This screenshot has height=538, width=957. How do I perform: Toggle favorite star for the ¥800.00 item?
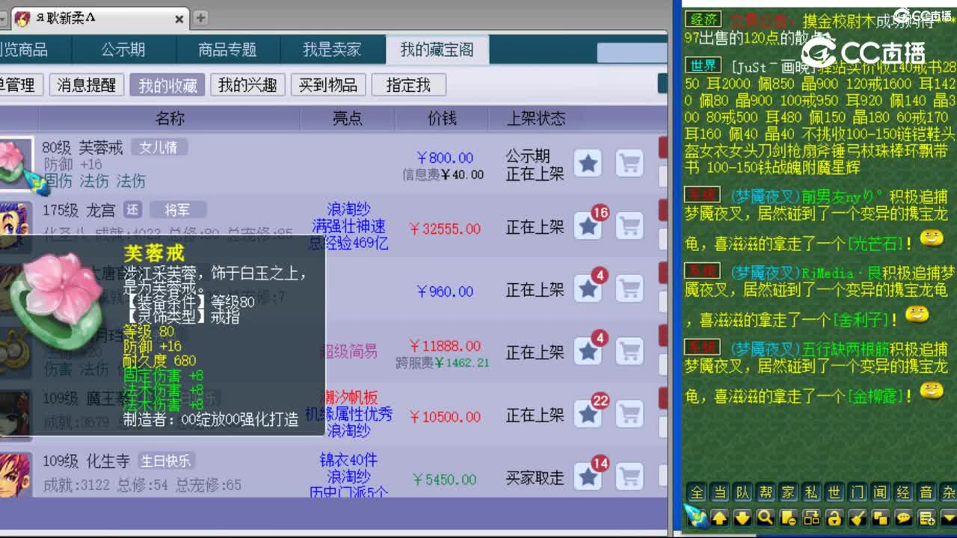click(x=588, y=164)
